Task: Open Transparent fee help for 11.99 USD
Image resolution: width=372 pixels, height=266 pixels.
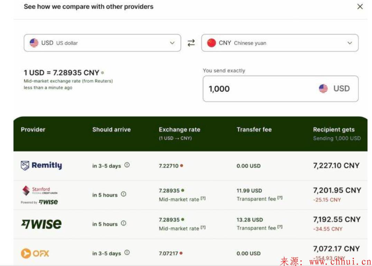Action: click(x=280, y=198)
